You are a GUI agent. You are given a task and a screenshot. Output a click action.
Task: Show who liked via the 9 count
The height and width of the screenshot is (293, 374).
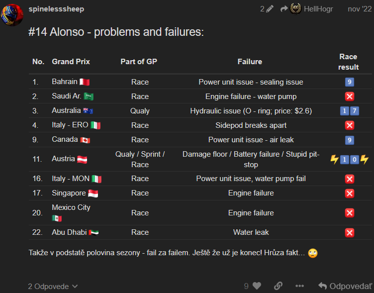click(x=246, y=286)
